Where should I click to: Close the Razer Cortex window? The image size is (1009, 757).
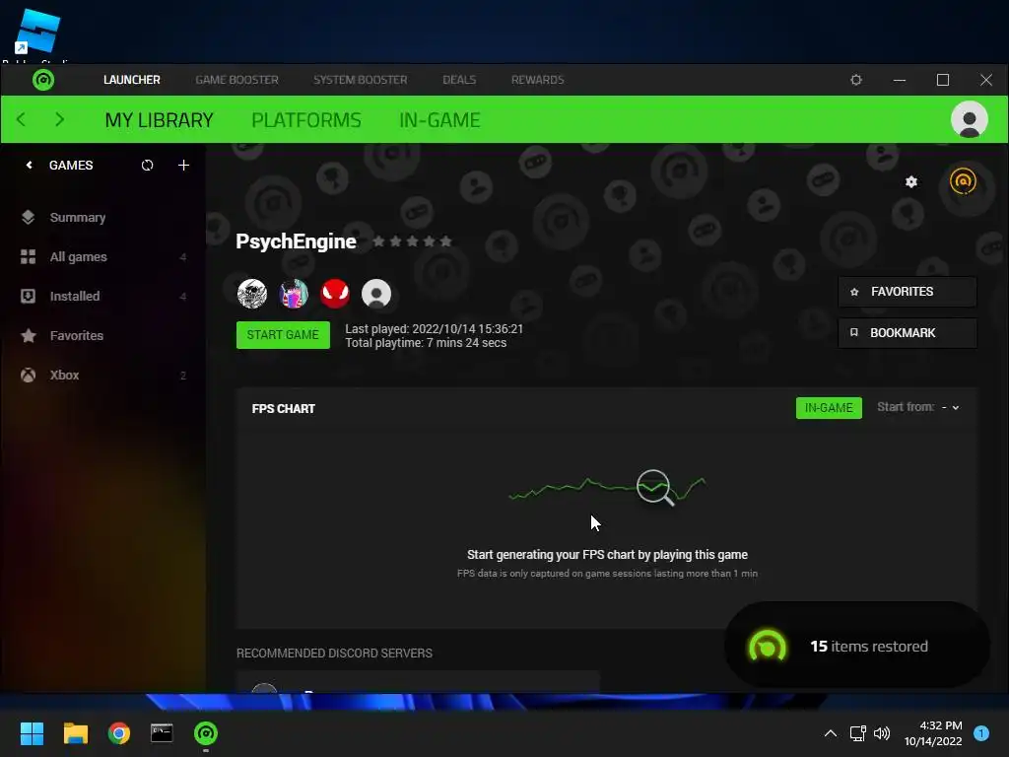(985, 80)
